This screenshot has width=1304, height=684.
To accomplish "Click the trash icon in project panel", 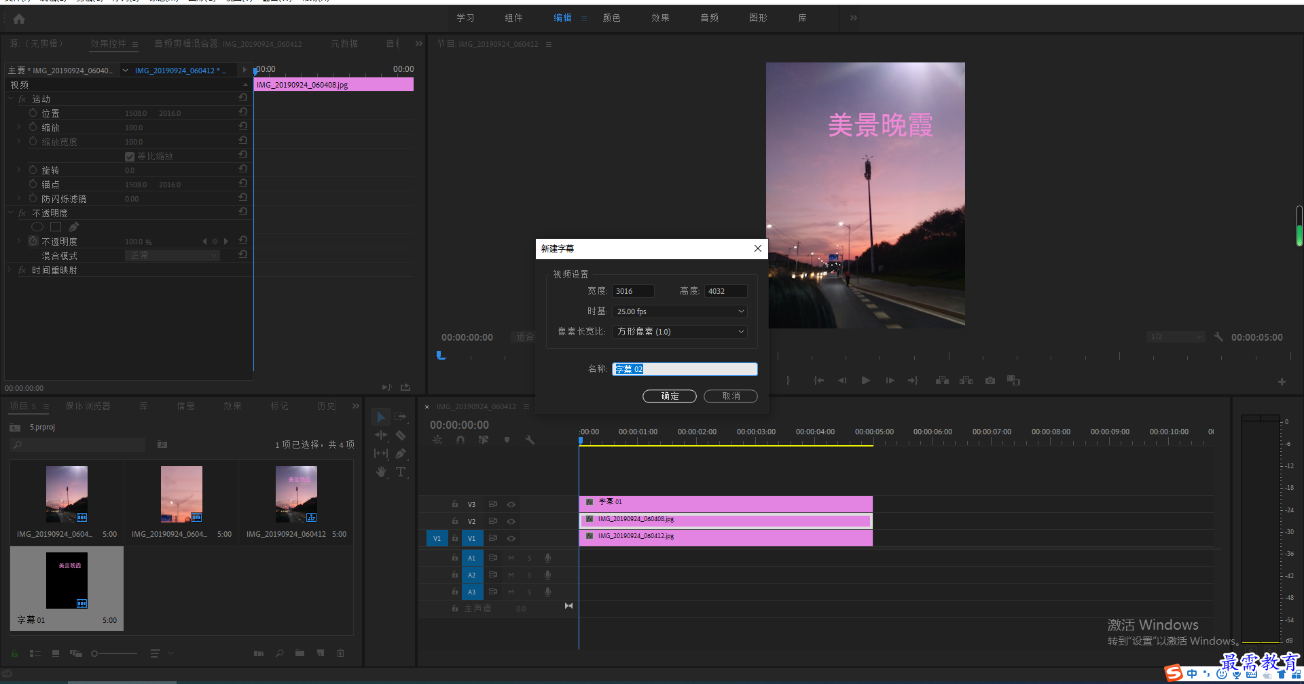I will [x=340, y=653].
